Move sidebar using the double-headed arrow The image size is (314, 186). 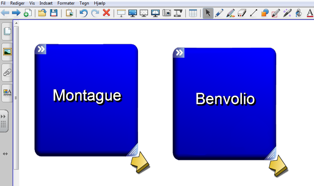pos(5,154)
